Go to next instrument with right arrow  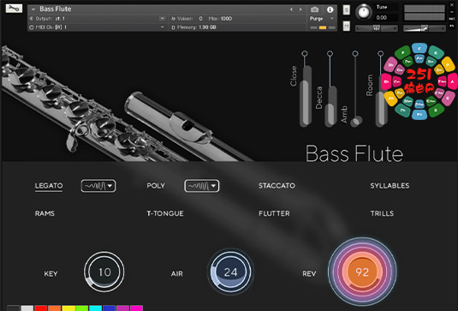point(300,9)
